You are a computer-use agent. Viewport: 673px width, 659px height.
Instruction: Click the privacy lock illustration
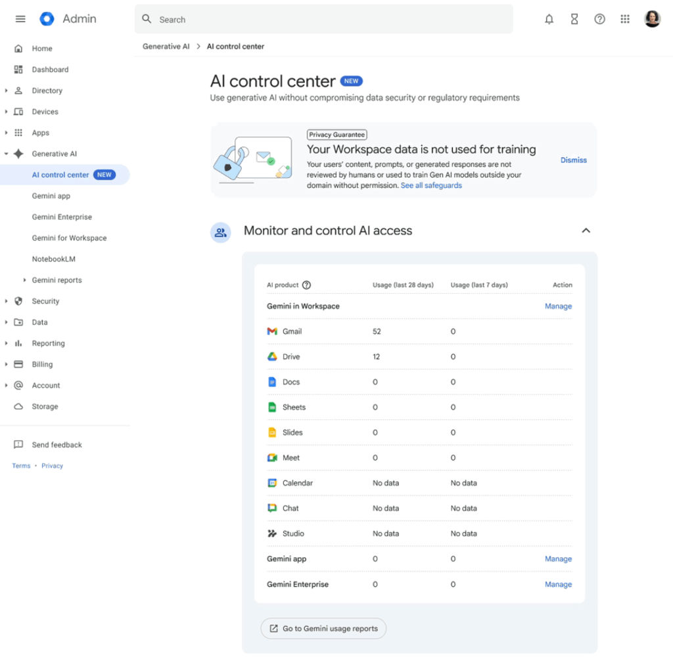point(253,159)
